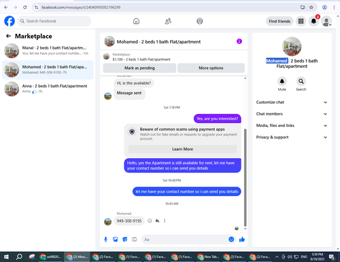Image resolution: width=340 pixels, height=262 pixels.
Task: Go back with the Marketplace back arrow
Action: pyautogui.click(x=8, y=36)
